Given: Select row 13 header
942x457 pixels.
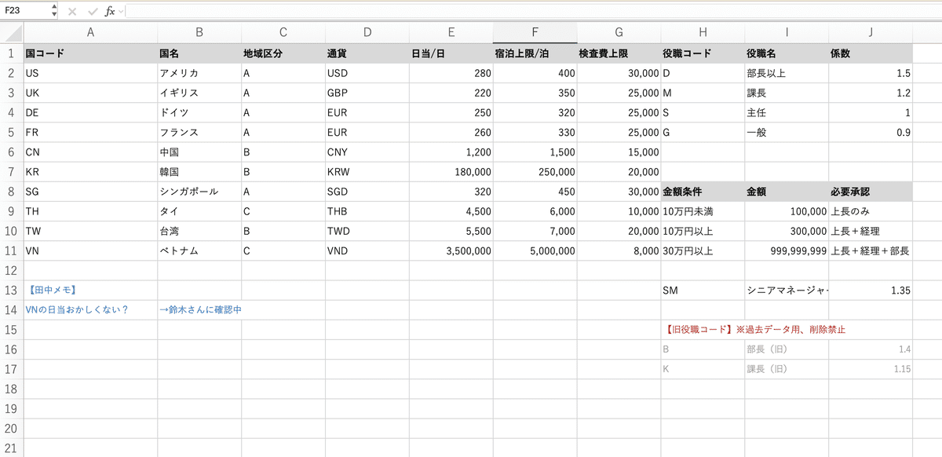Looking at the screenshot, I should 12,291.
